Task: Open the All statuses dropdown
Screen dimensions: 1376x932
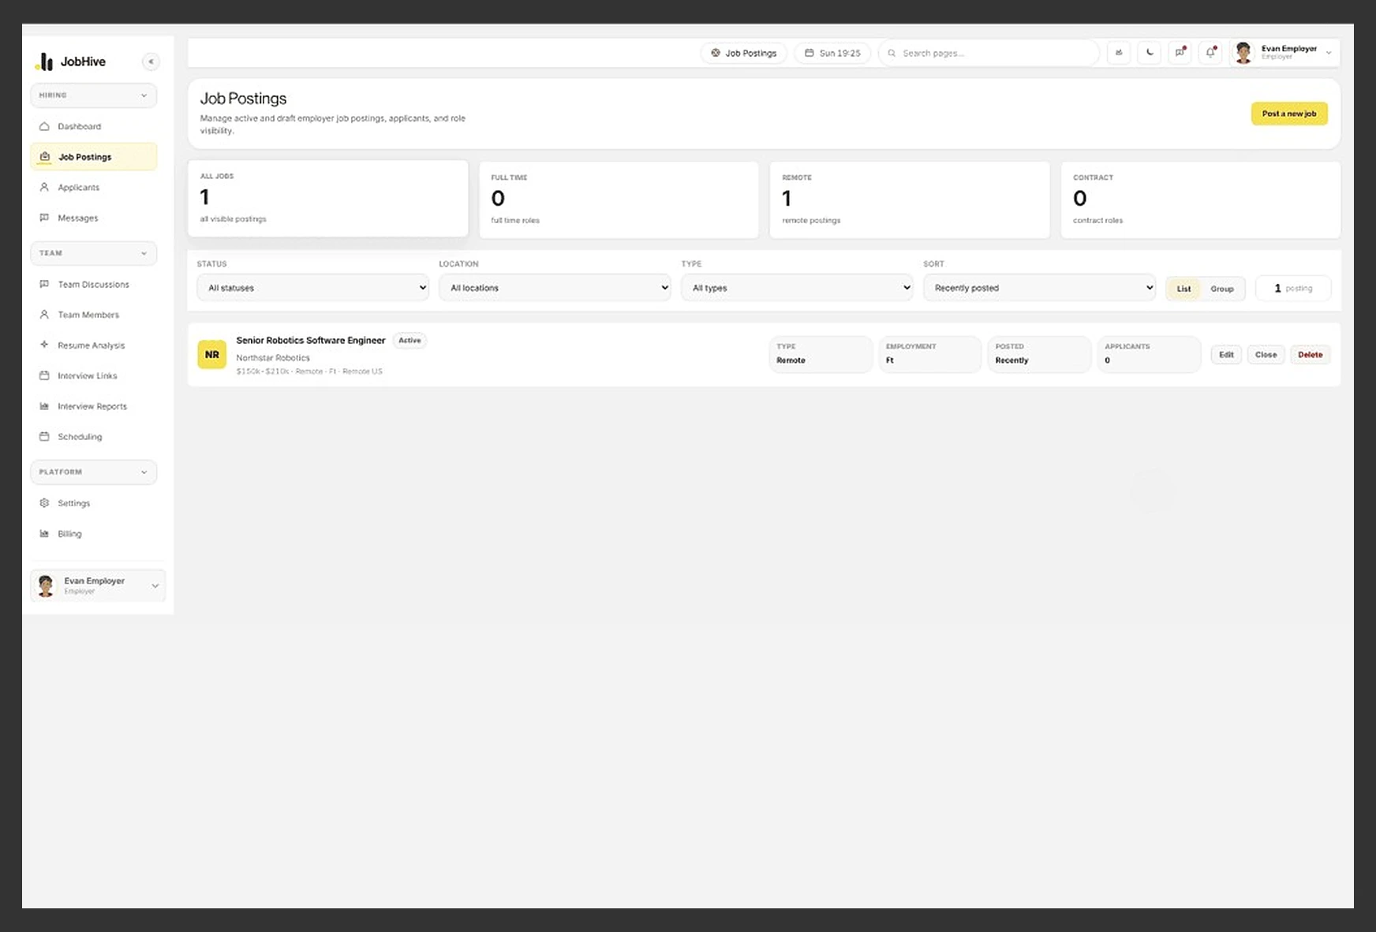Action: tap(313, 288)
